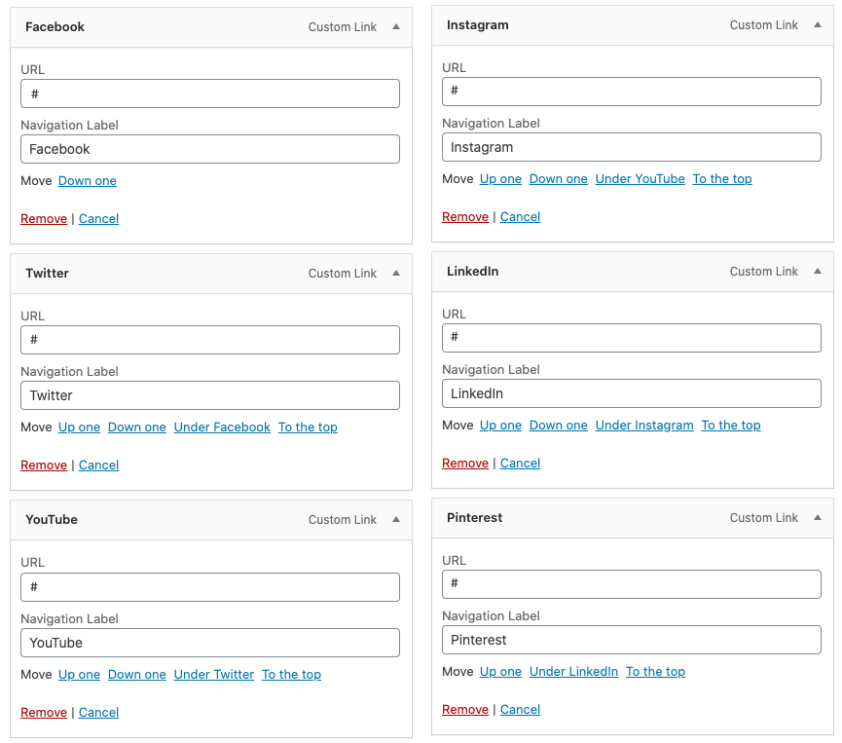
Task: Click the Twitter URL field
Action: 210,340
